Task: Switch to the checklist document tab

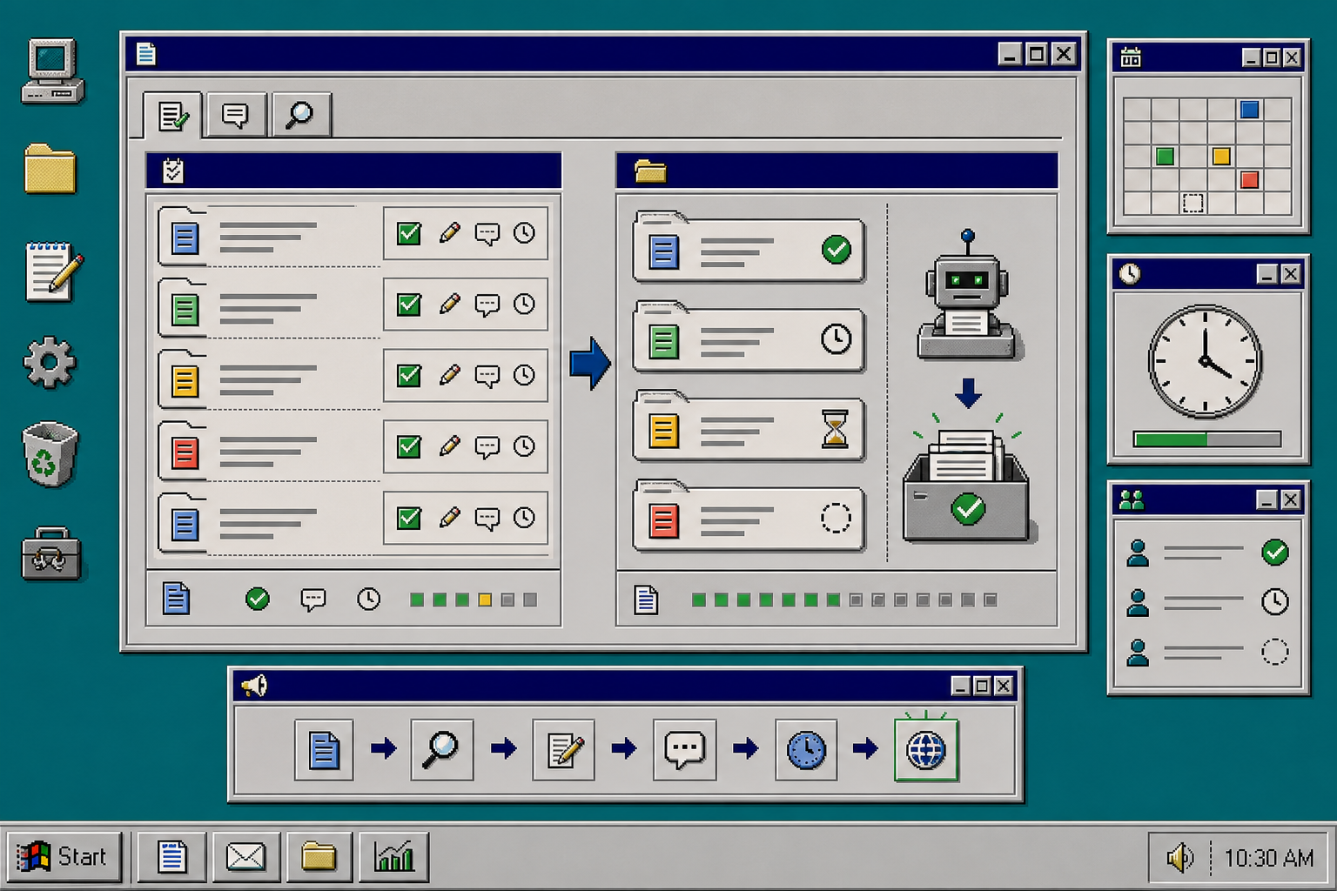Action: pos(173,116)
